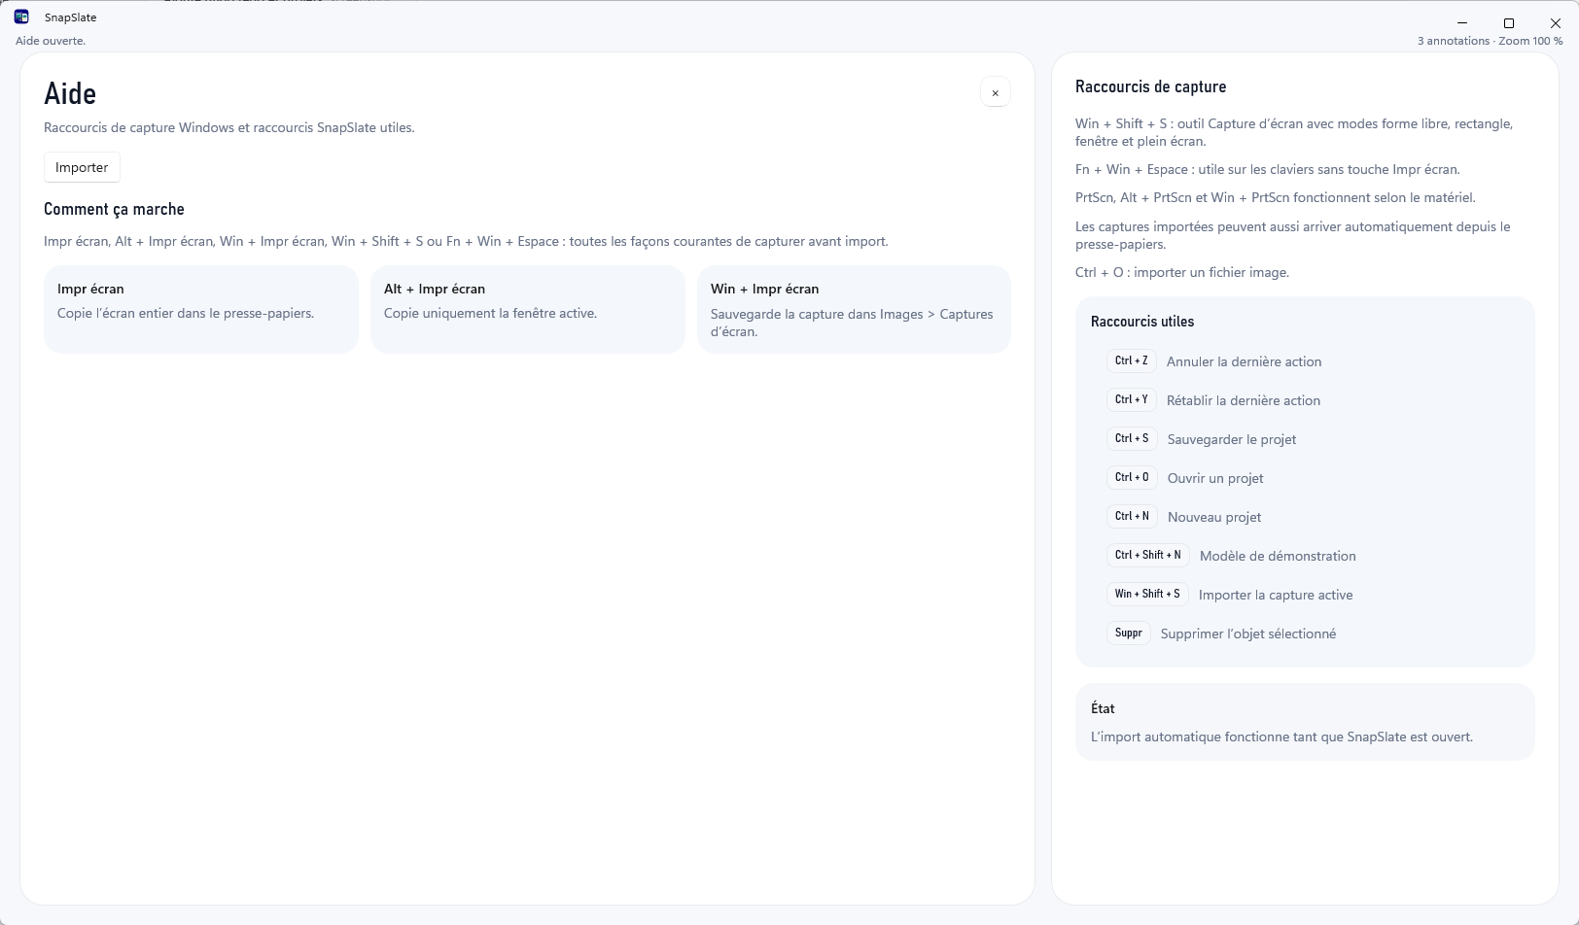The image size is (1579, 925).
Task: Click the SnapSlate app icon in title bar
Action: click(21, 17)
